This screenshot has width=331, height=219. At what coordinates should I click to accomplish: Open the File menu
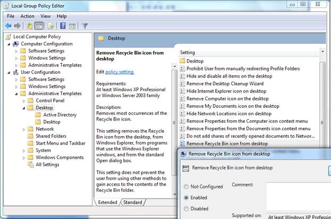click(x=11, y=16)
